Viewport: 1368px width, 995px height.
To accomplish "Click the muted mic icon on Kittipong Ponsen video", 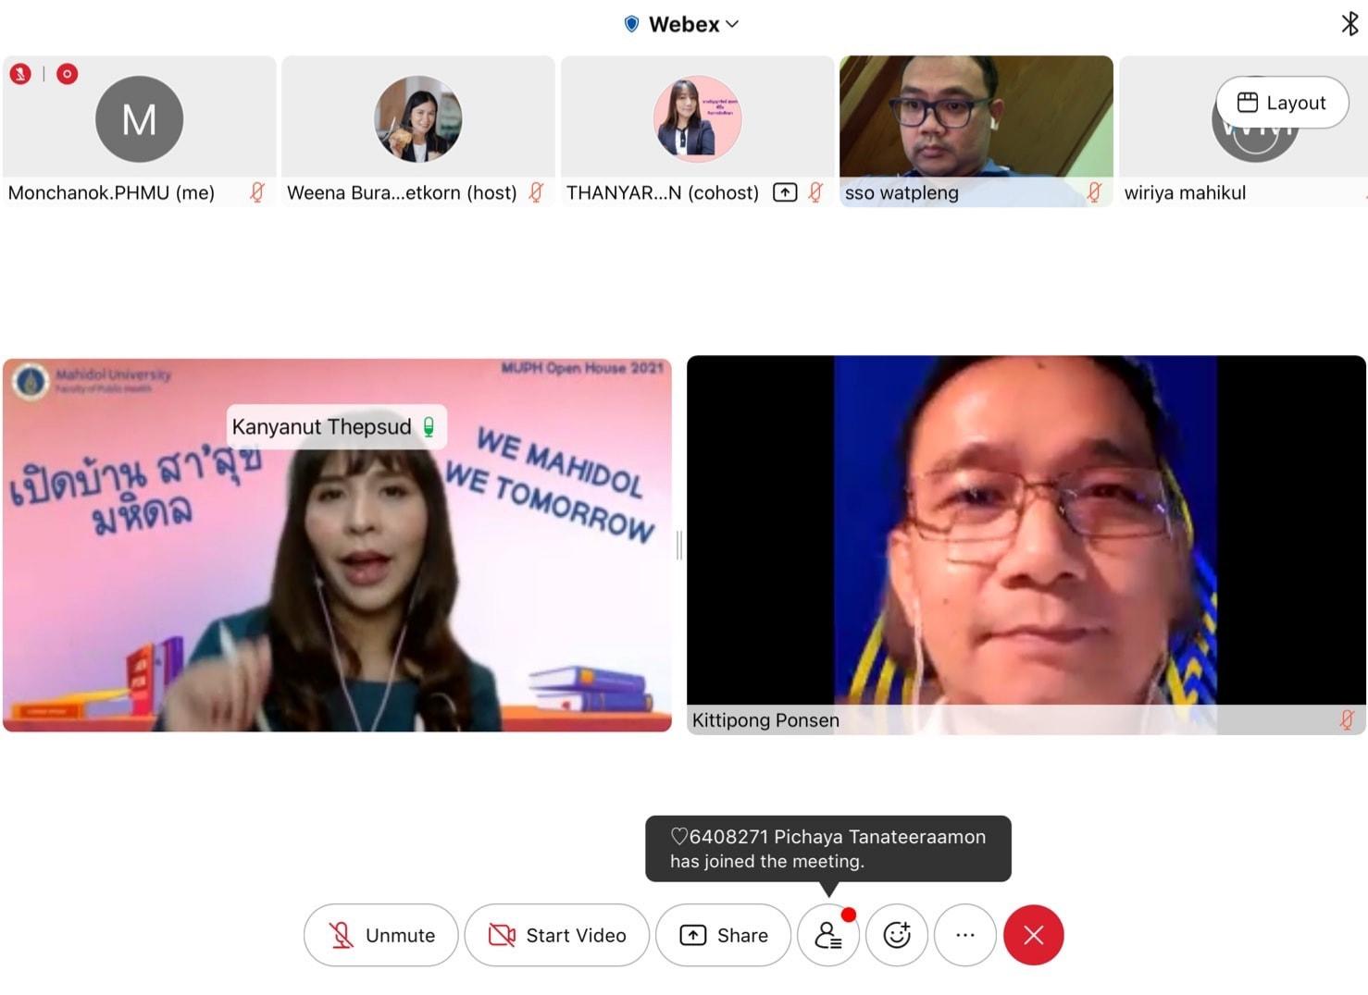I will click(x=1347, y=719).
